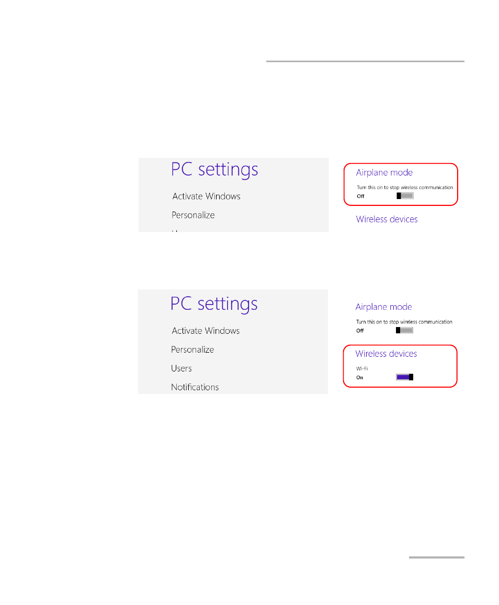Click the black handle of the Wi-Fi switch

[411, 377]
